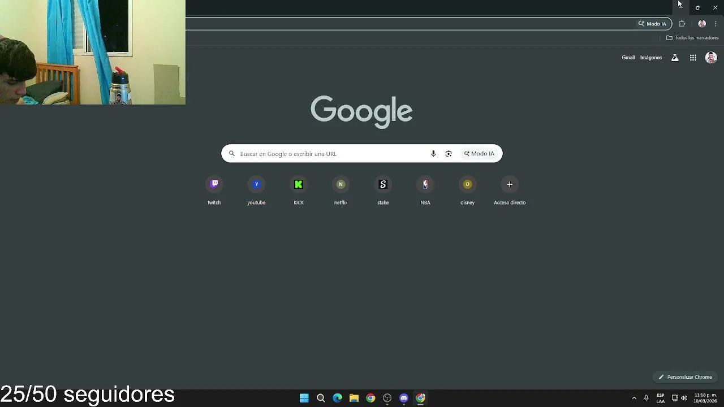Open Chrome extensions puzzle icon
The width and height of the screenshot is (724, 407).
(682, 24)
